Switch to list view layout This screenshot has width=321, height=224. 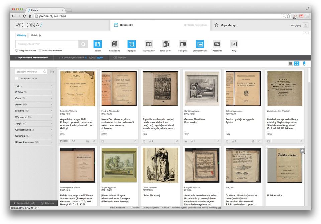pos(290,63)
